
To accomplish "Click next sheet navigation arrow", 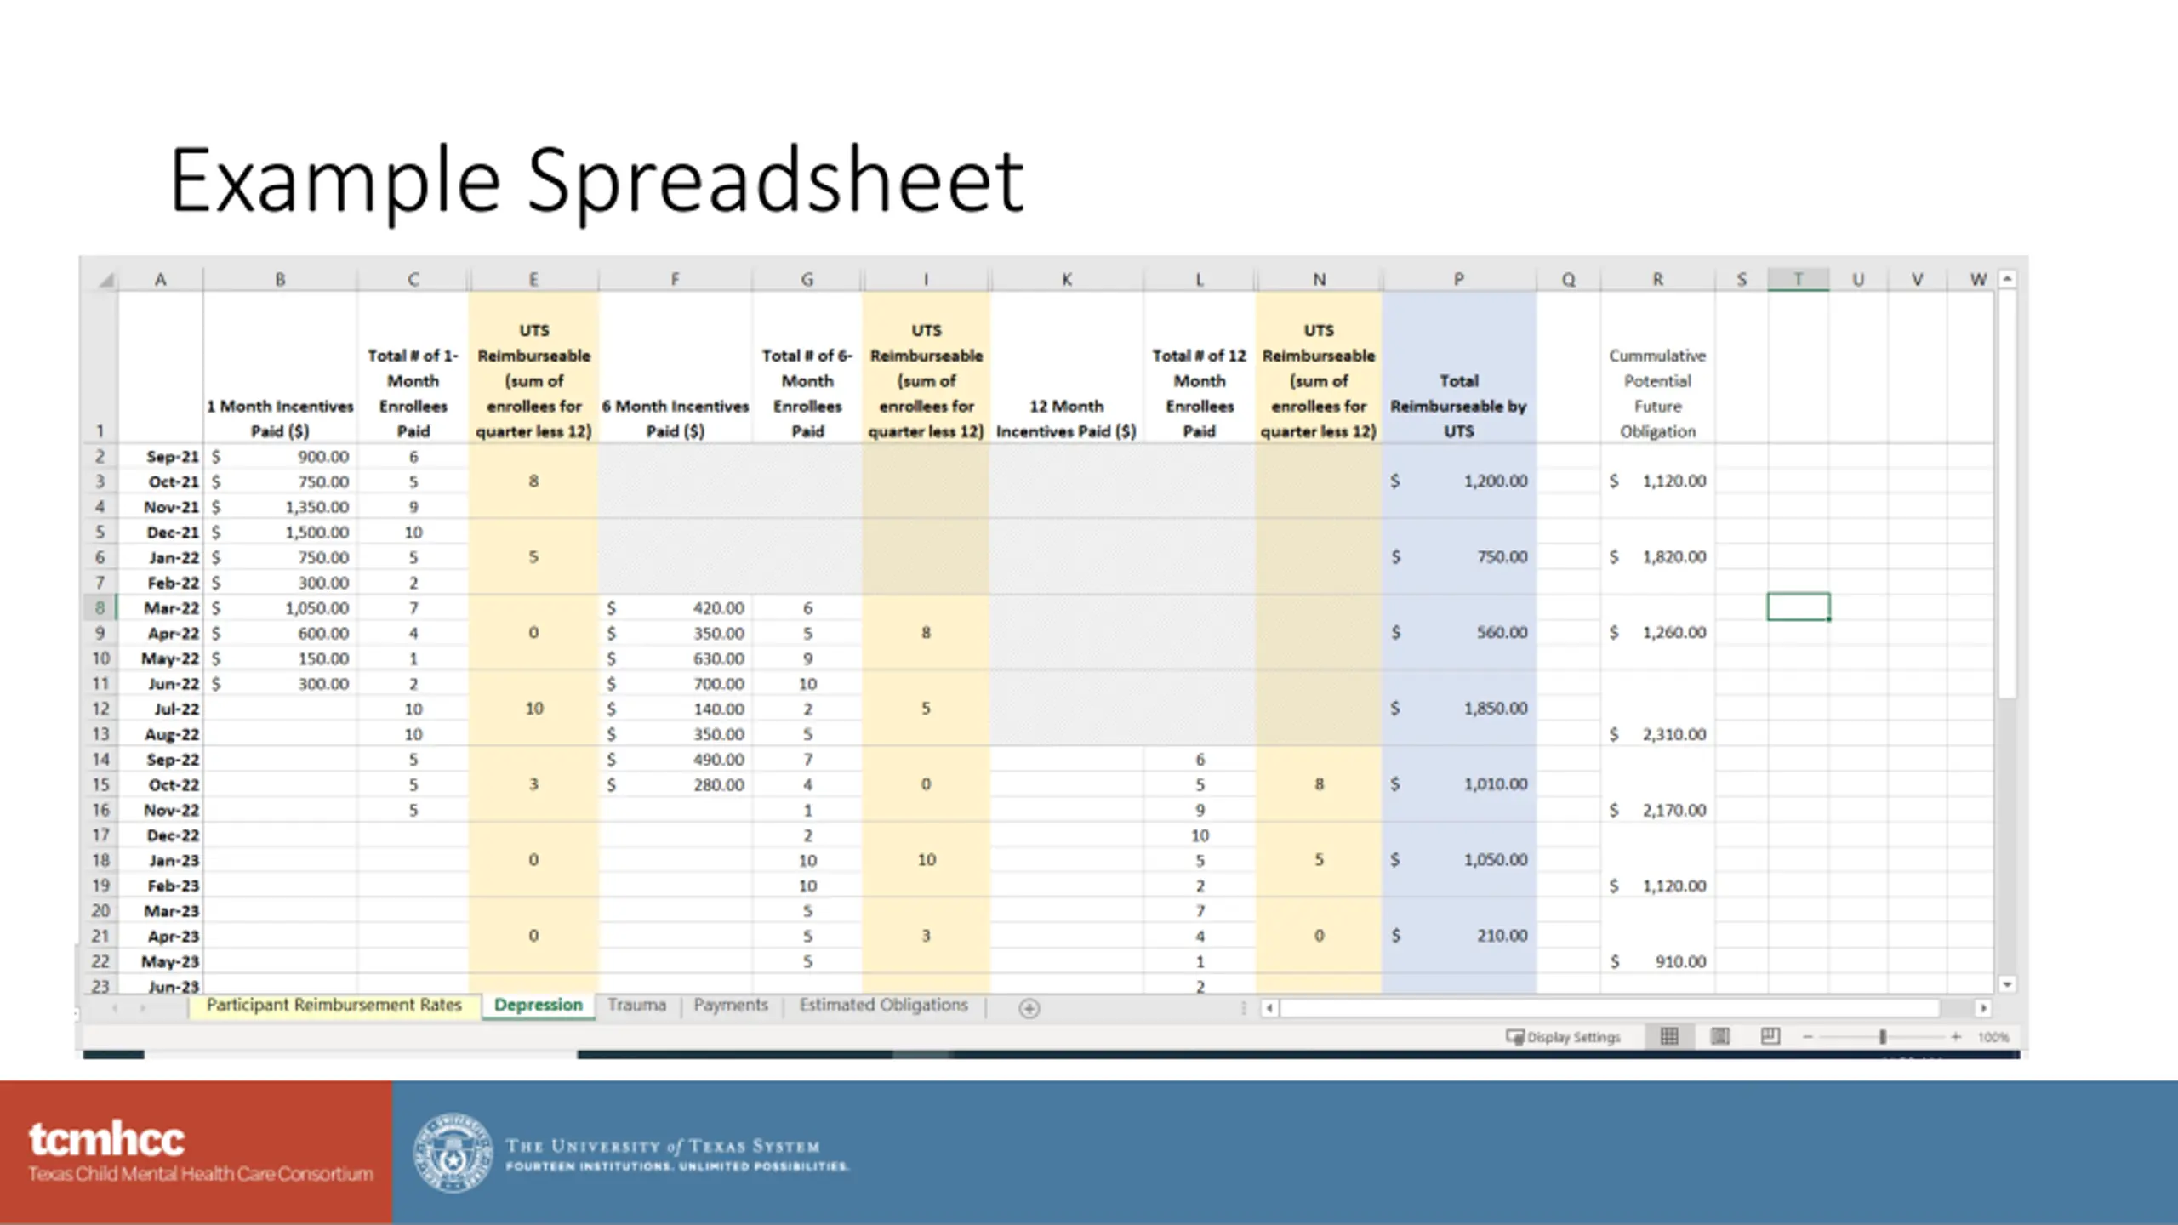I will (143, 1008).
